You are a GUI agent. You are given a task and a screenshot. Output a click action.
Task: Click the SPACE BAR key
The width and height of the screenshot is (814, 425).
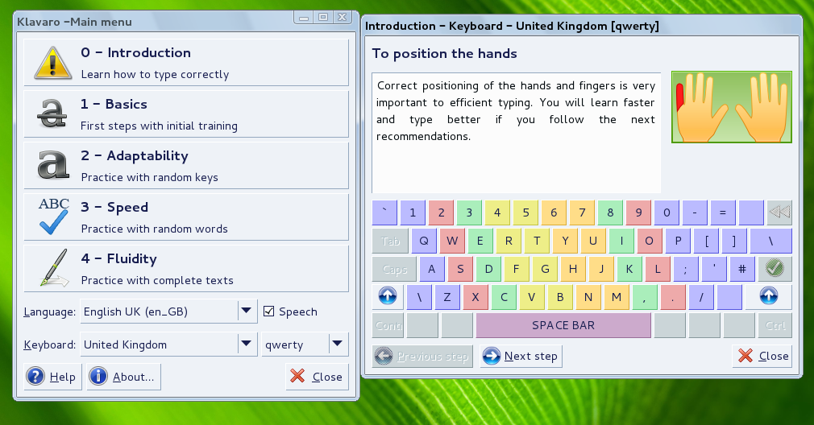563,325
